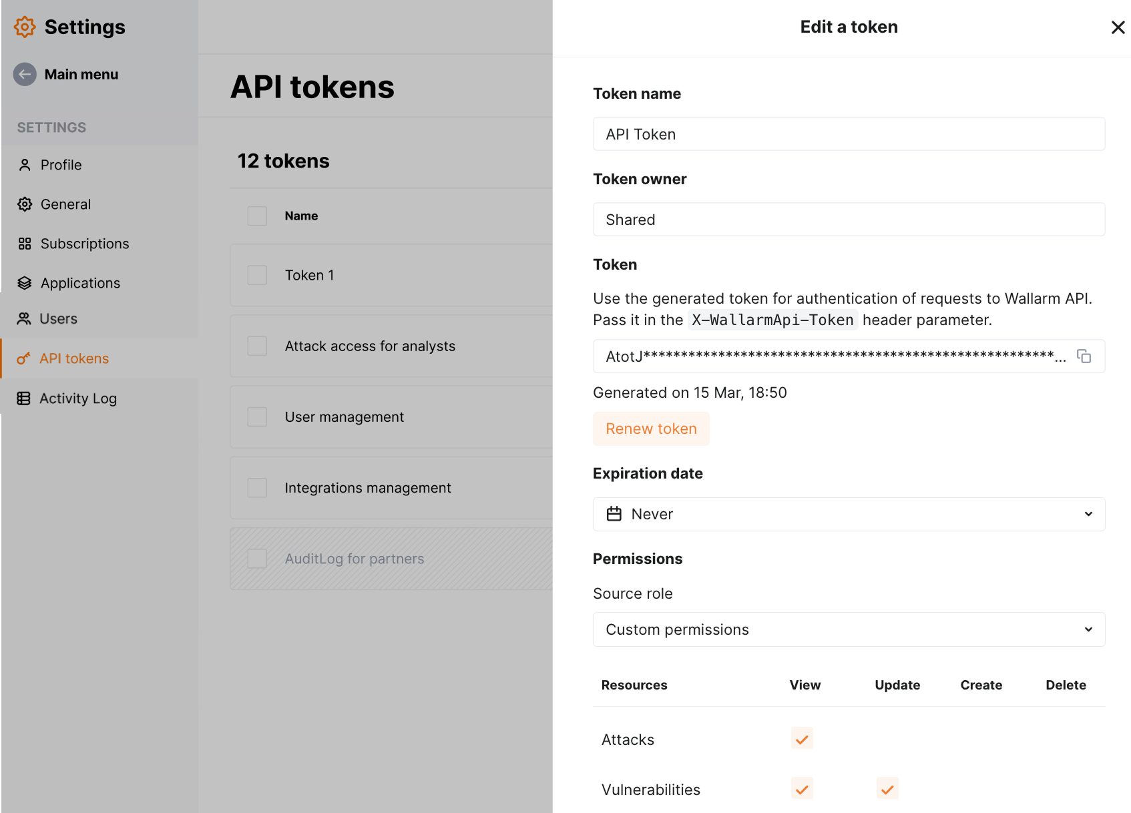
Task: Return to Main menu
Action: tap(65, 74)
